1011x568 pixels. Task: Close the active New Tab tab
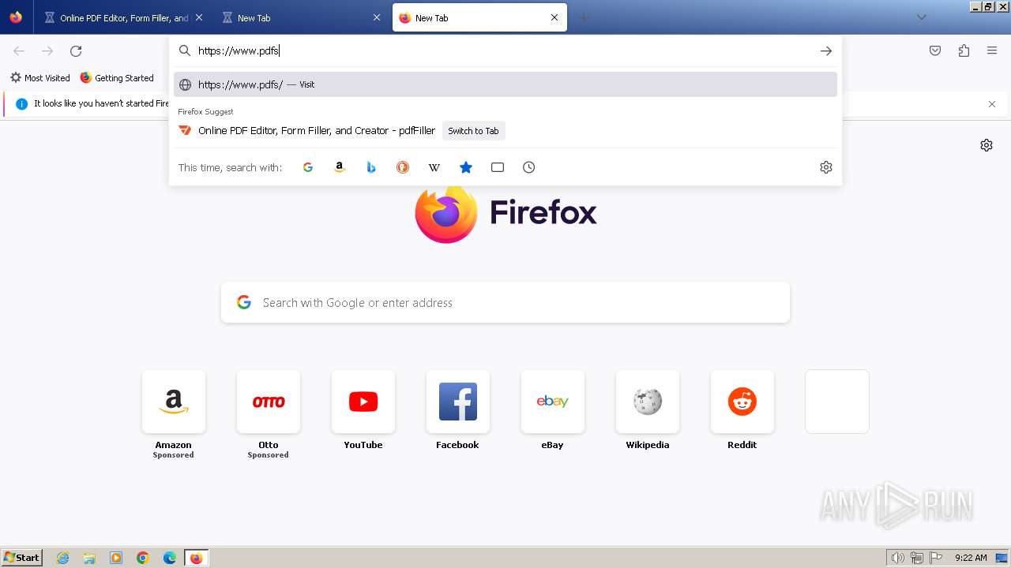[x=554, y=17]
